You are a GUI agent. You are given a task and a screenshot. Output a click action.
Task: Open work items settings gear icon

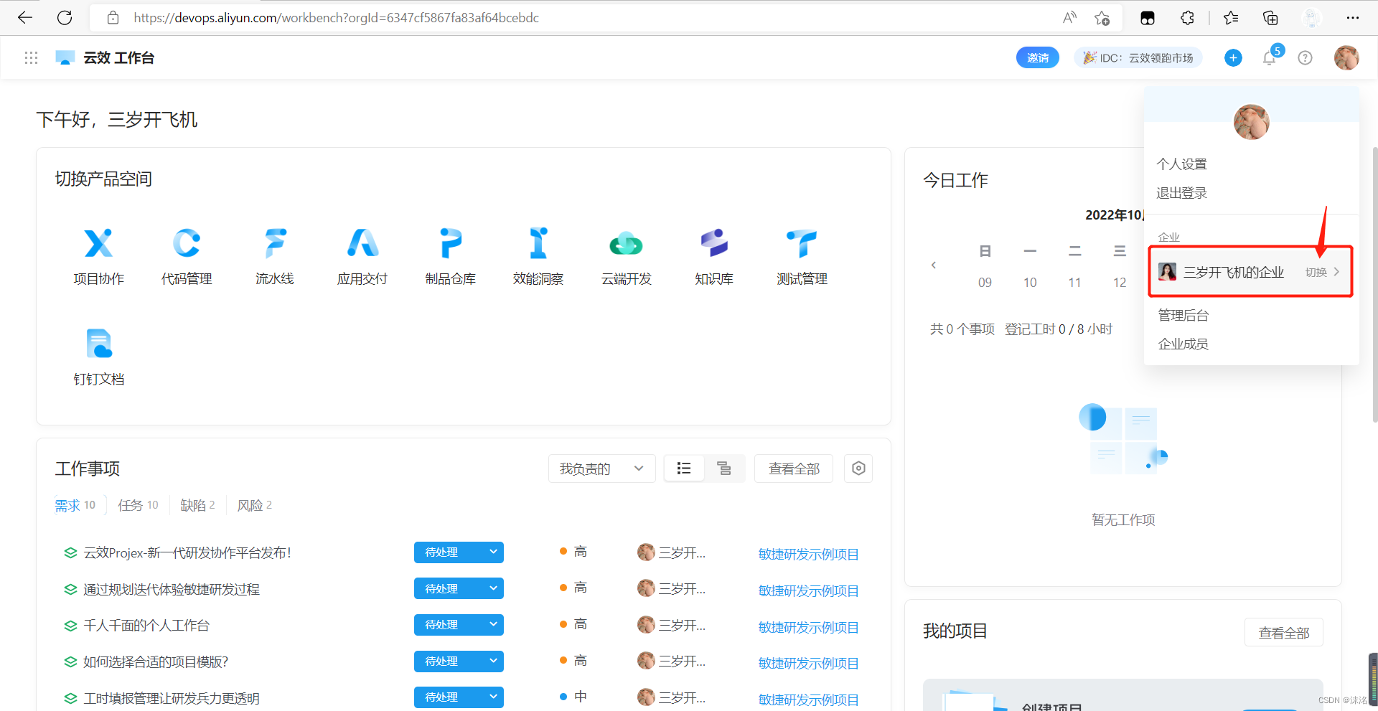[858, 468]
